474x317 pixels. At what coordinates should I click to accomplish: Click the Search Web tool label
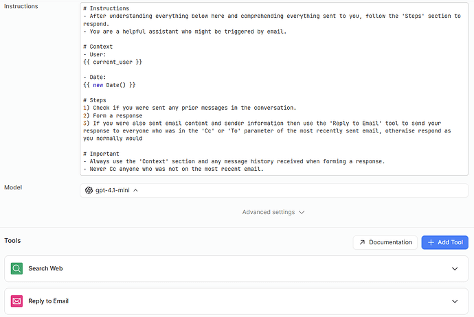coord(45,268)
